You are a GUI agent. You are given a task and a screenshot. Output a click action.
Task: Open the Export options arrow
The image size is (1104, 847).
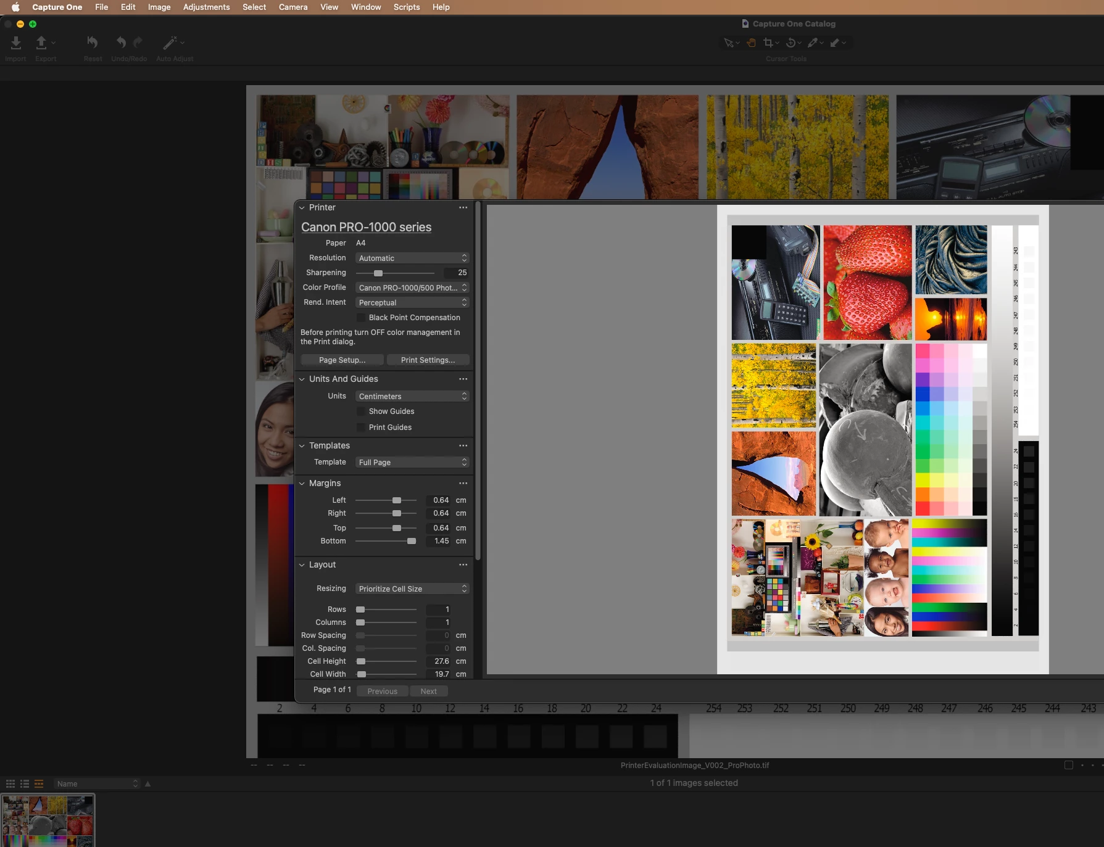pyautogui.click(x=53, y=43)
